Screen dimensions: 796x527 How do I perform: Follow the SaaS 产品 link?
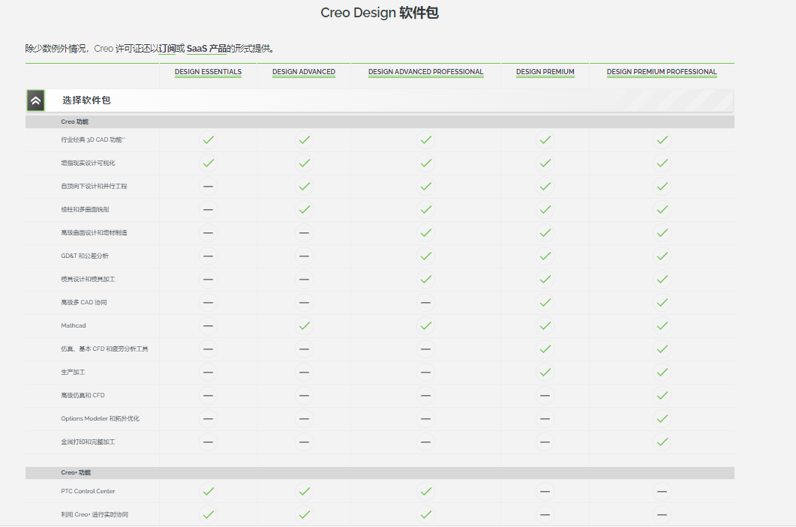206,49
